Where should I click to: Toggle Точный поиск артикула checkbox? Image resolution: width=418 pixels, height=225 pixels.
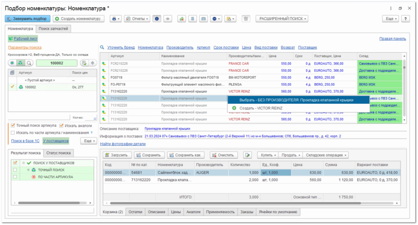13,125
